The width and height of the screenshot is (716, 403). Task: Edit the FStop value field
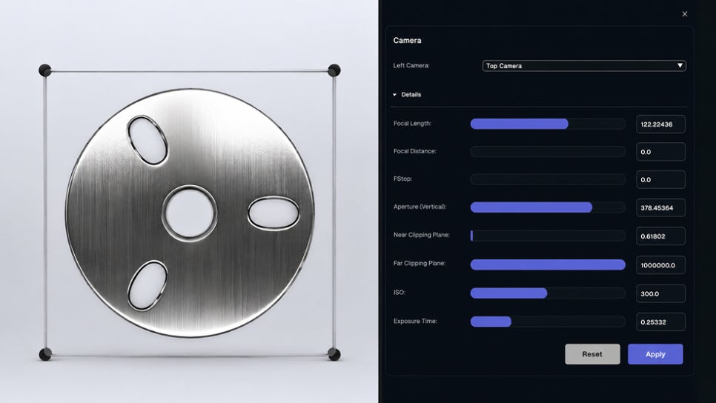(x=660, y=180)
